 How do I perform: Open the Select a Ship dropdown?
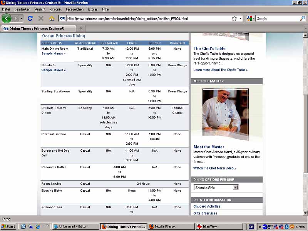[x=216, y=187]
